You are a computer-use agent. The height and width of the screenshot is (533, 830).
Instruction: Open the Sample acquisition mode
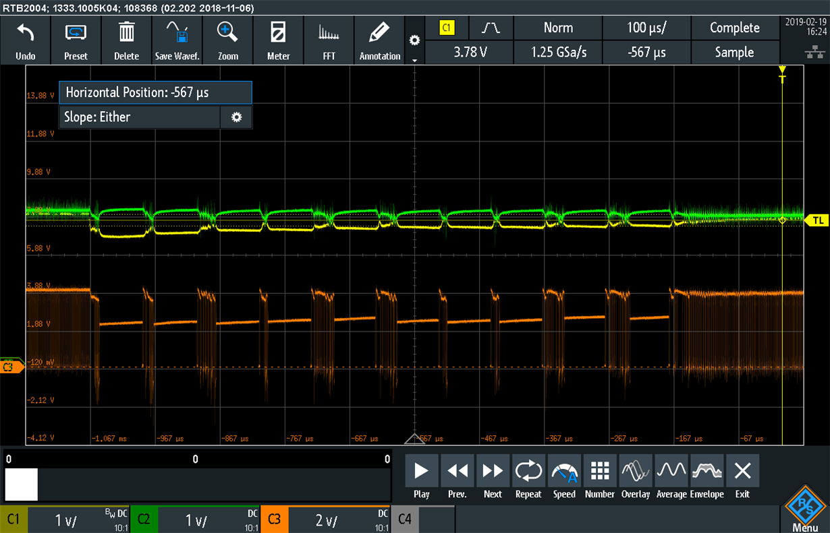coord(735,52)
